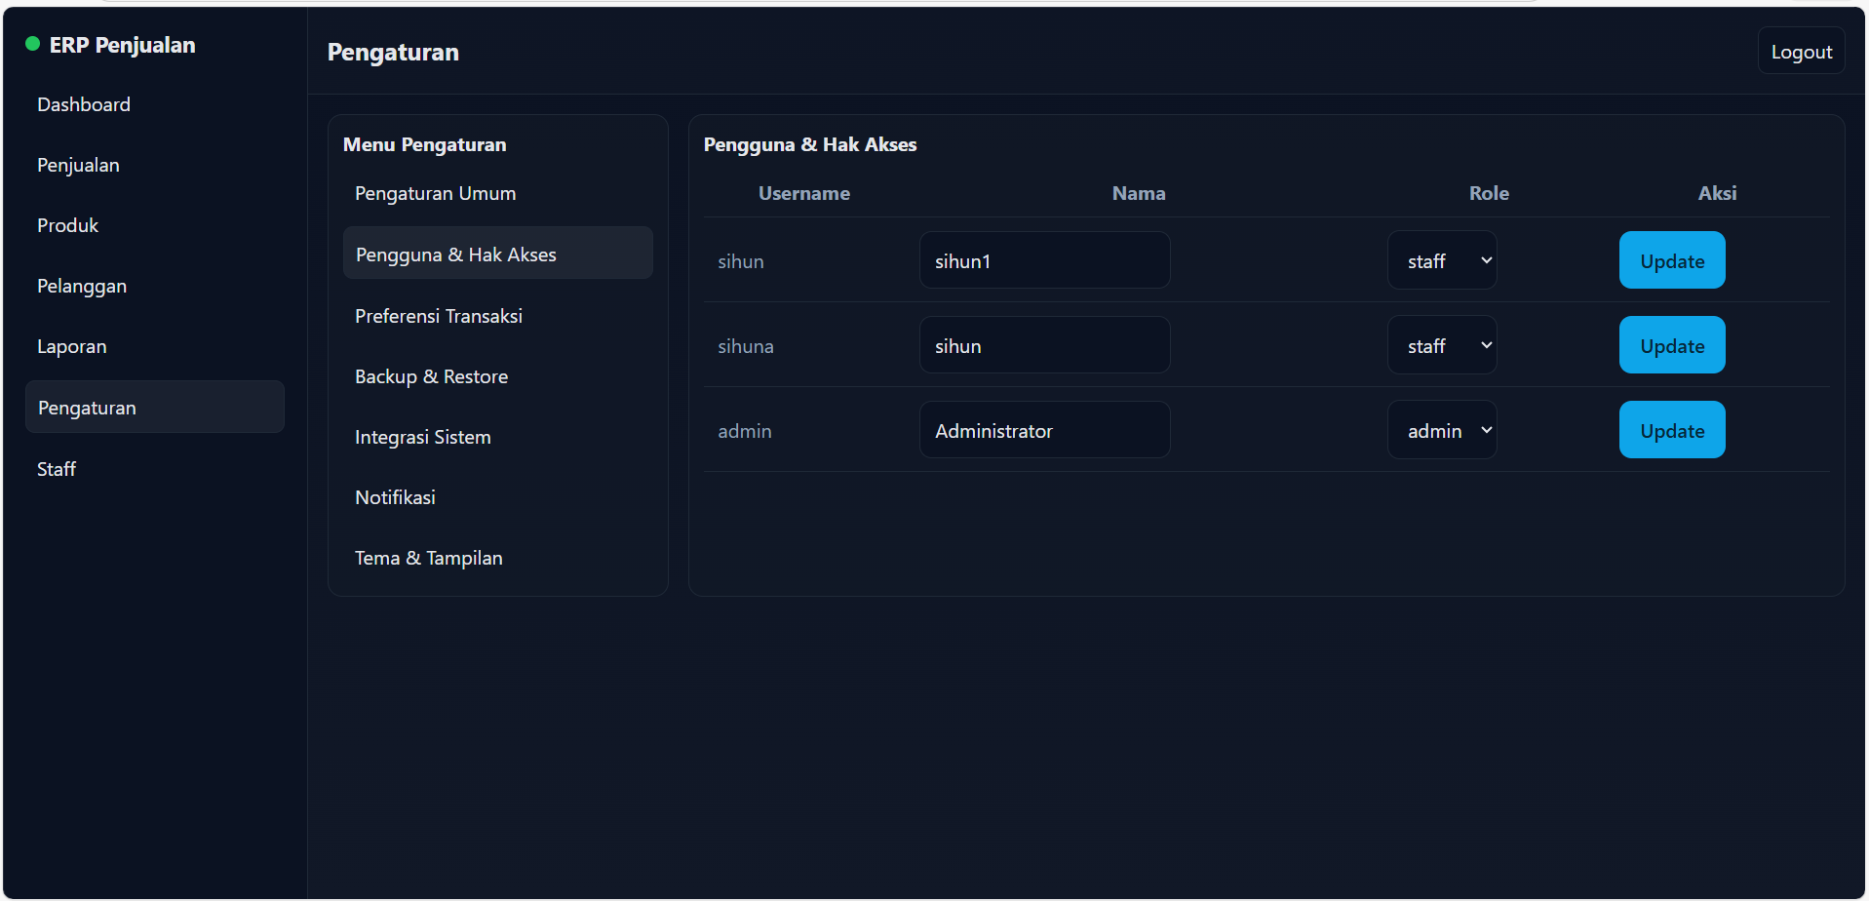This screenshot has width=1869, height=901.
Task: Click the Administrator name input field
Action: pos(1043,430)
